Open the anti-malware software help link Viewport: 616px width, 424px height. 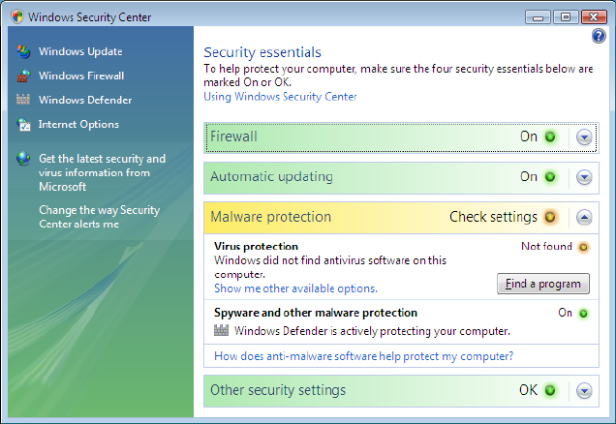363,356
